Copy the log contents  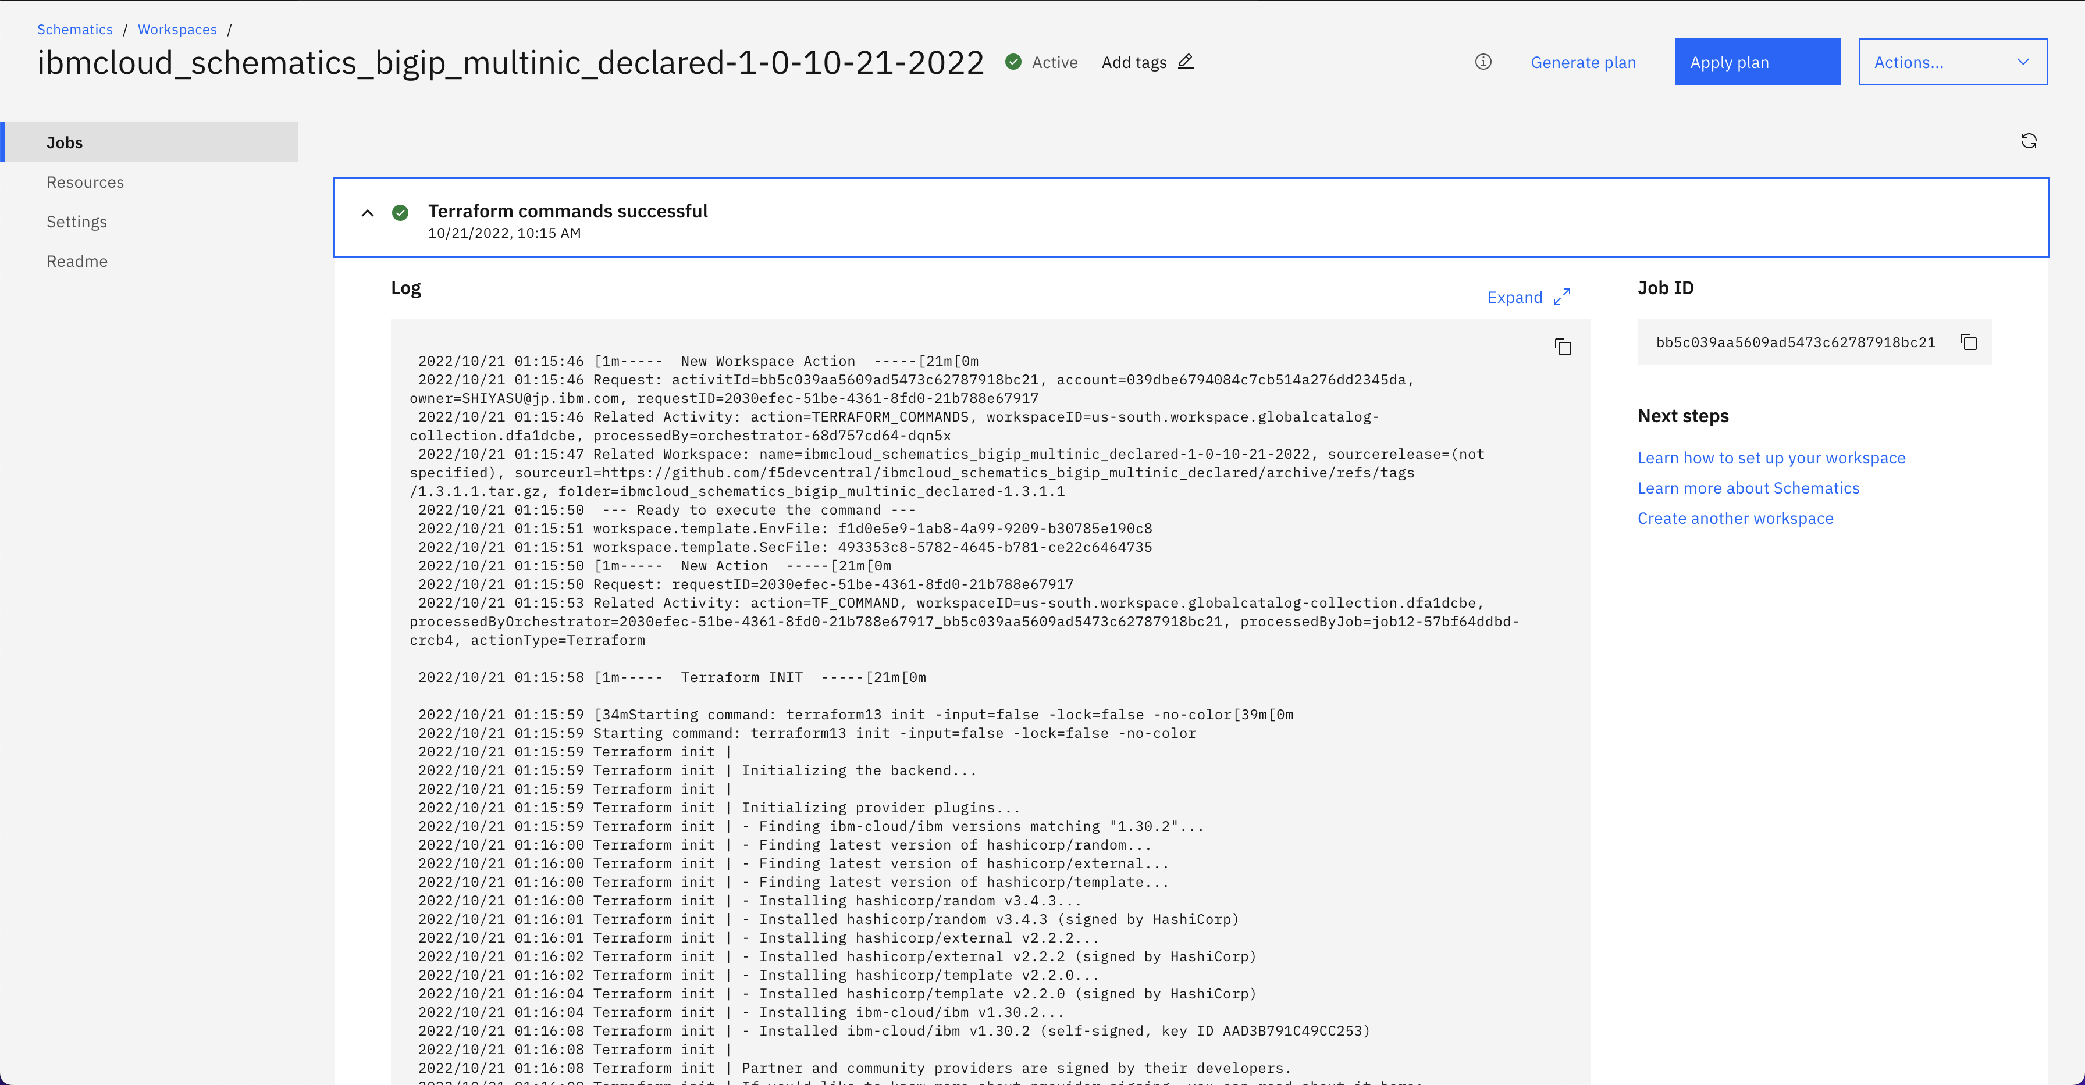(x=1563, y=347)
